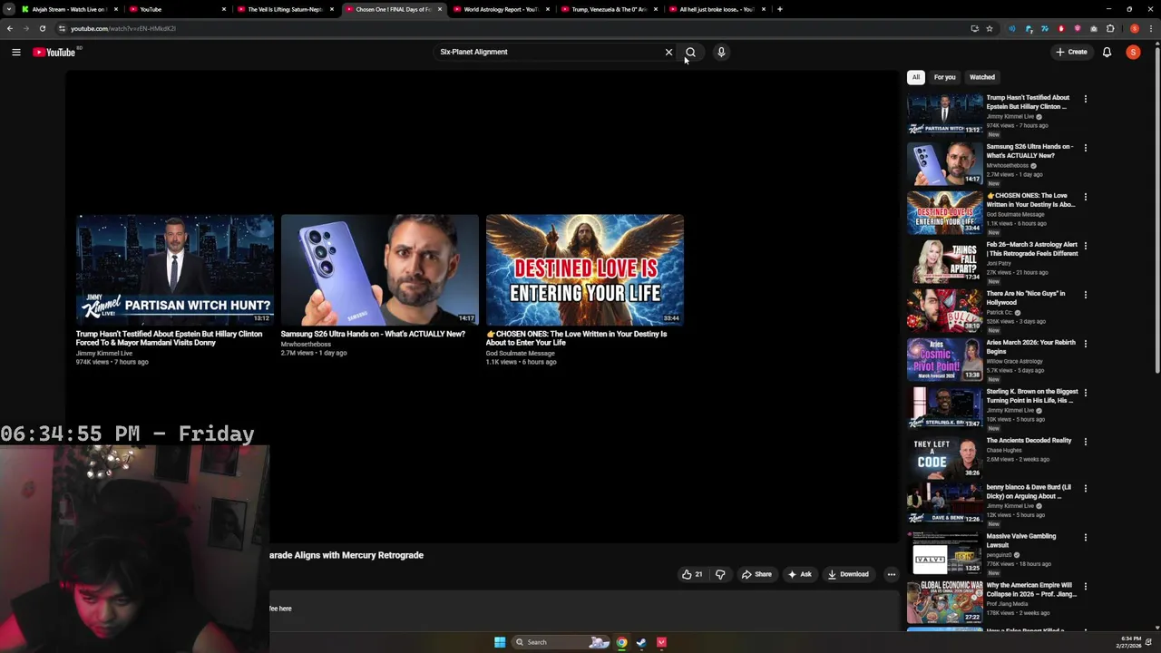The image size is (1161, 653).
Task: Open Windows Start menu
Action: [500, 642]
